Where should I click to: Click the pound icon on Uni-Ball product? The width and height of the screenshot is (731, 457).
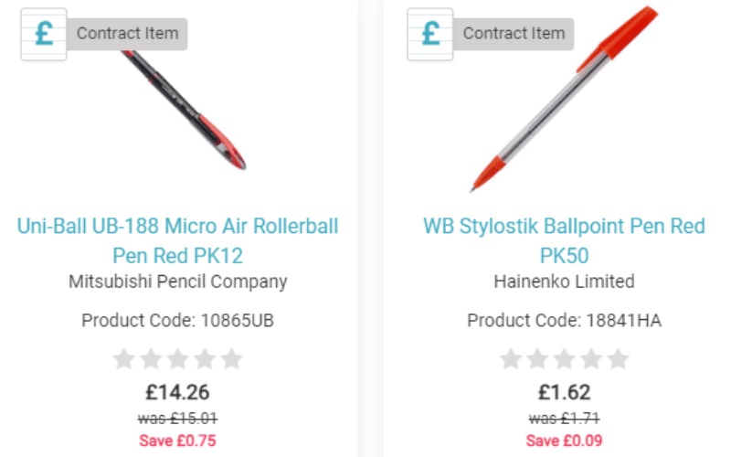(44, 34)
